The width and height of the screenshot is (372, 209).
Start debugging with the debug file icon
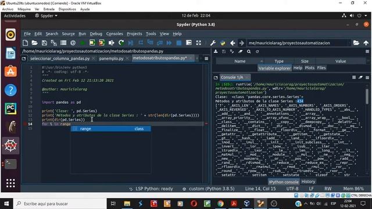point(131,43)
